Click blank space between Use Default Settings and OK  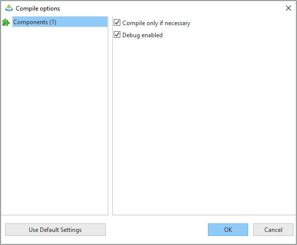coord(157,230)
